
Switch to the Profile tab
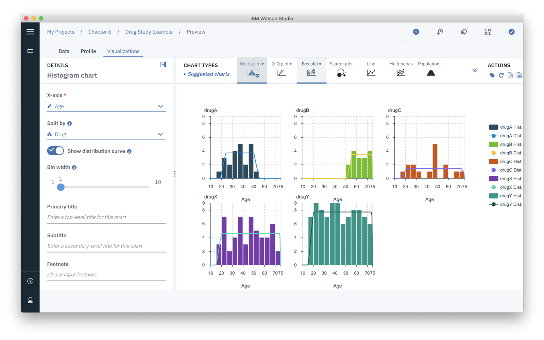point(88,51)
